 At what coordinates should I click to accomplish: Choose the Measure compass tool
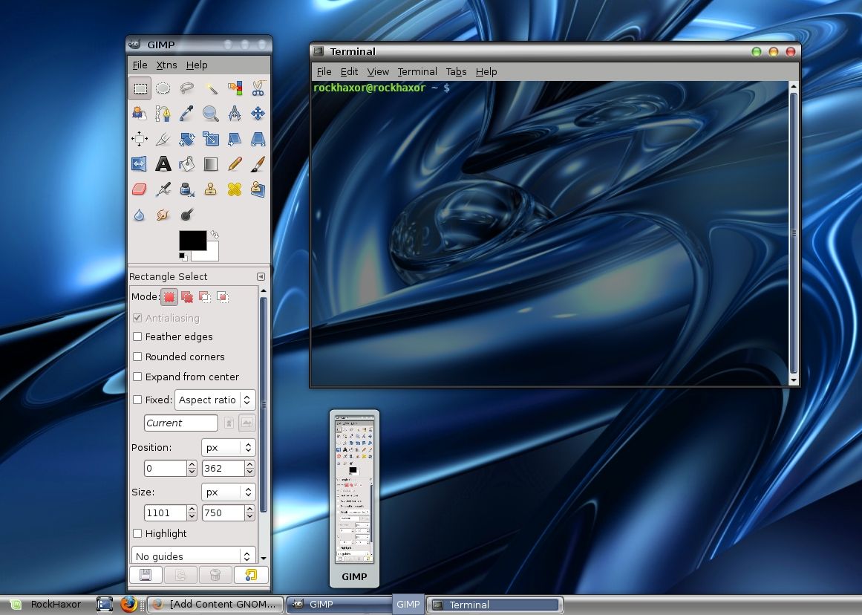click(x=235, y=114)
